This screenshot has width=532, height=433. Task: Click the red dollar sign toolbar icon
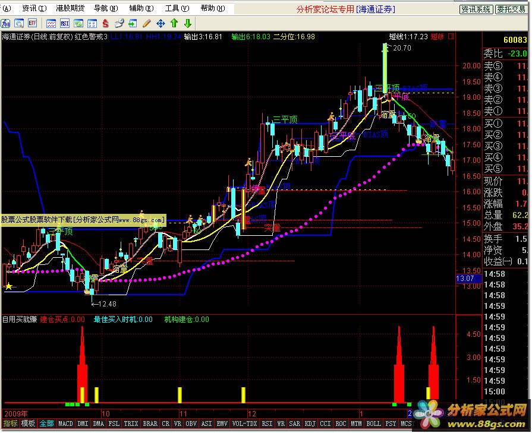106,23
